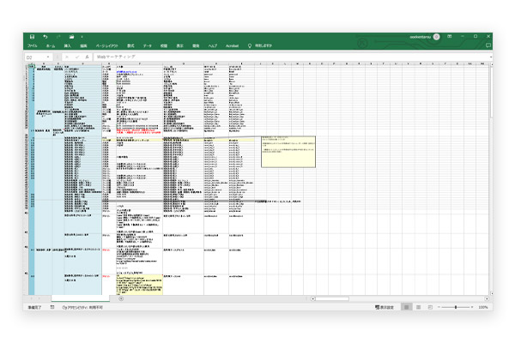515x343 pixels.
Task: Open the Name Box dropdown arrow
Action: [48, 57]
